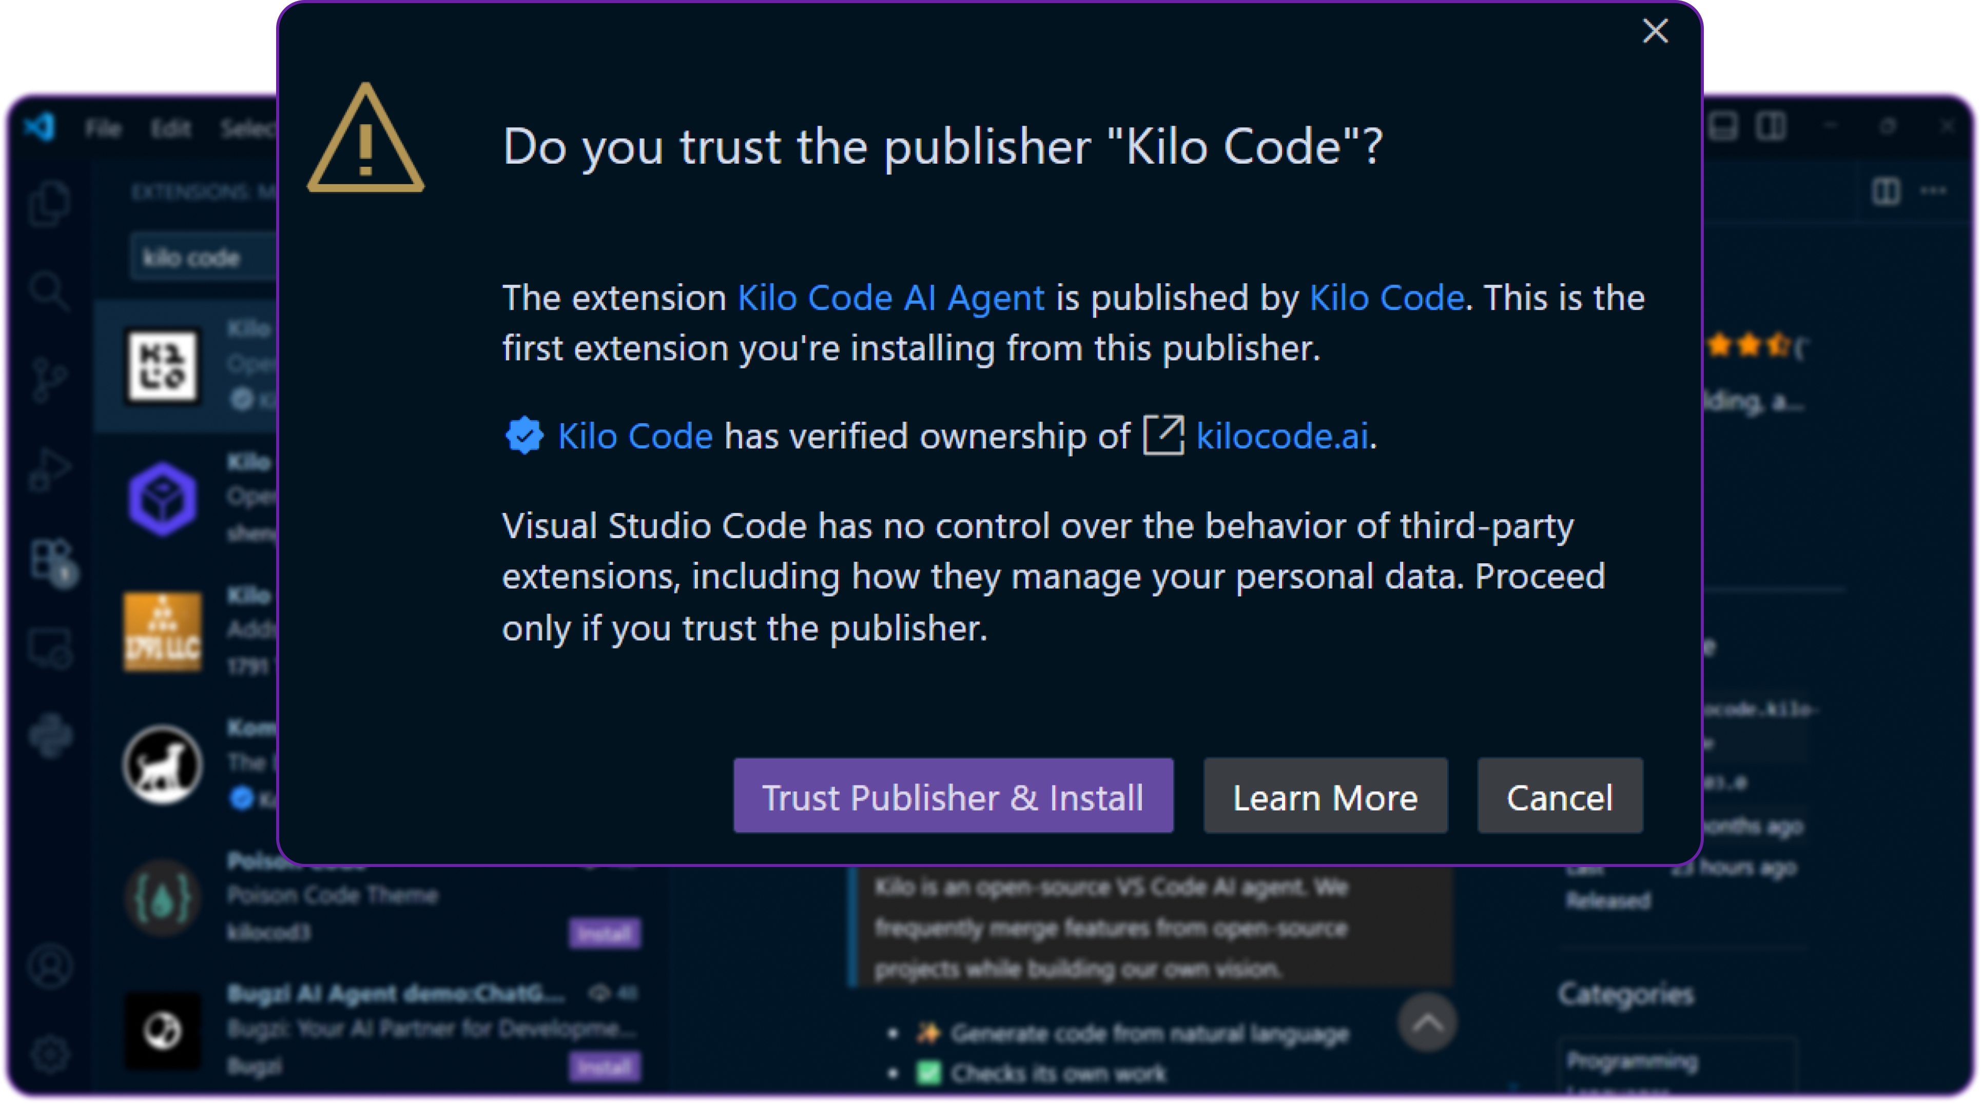Click the verified publisher badge beside Kilo Code

click(x=525, y=436)
